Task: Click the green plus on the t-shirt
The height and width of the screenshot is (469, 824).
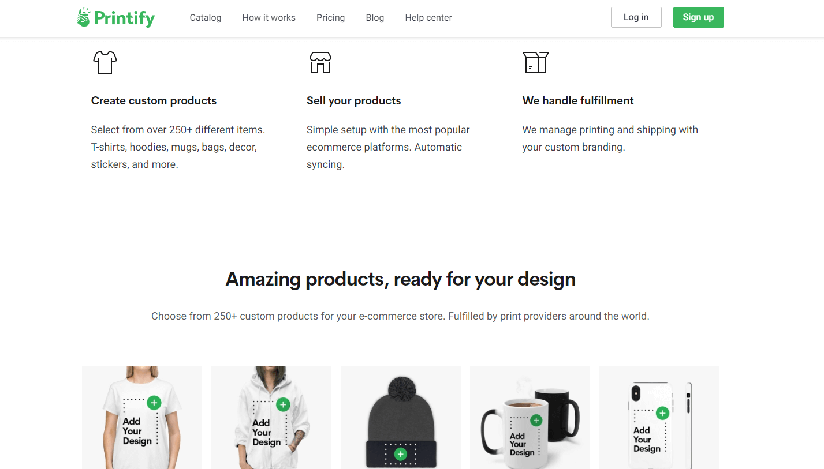Action: (x=154, y=403)
